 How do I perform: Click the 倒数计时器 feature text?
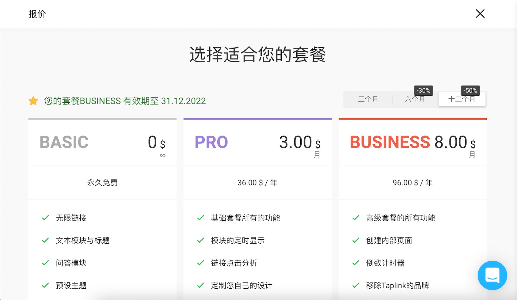[x=385, y=263]
